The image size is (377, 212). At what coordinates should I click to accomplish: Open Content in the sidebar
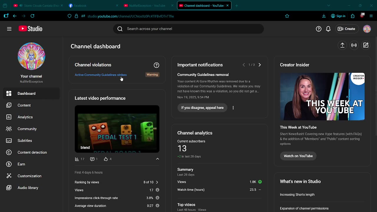31,105
